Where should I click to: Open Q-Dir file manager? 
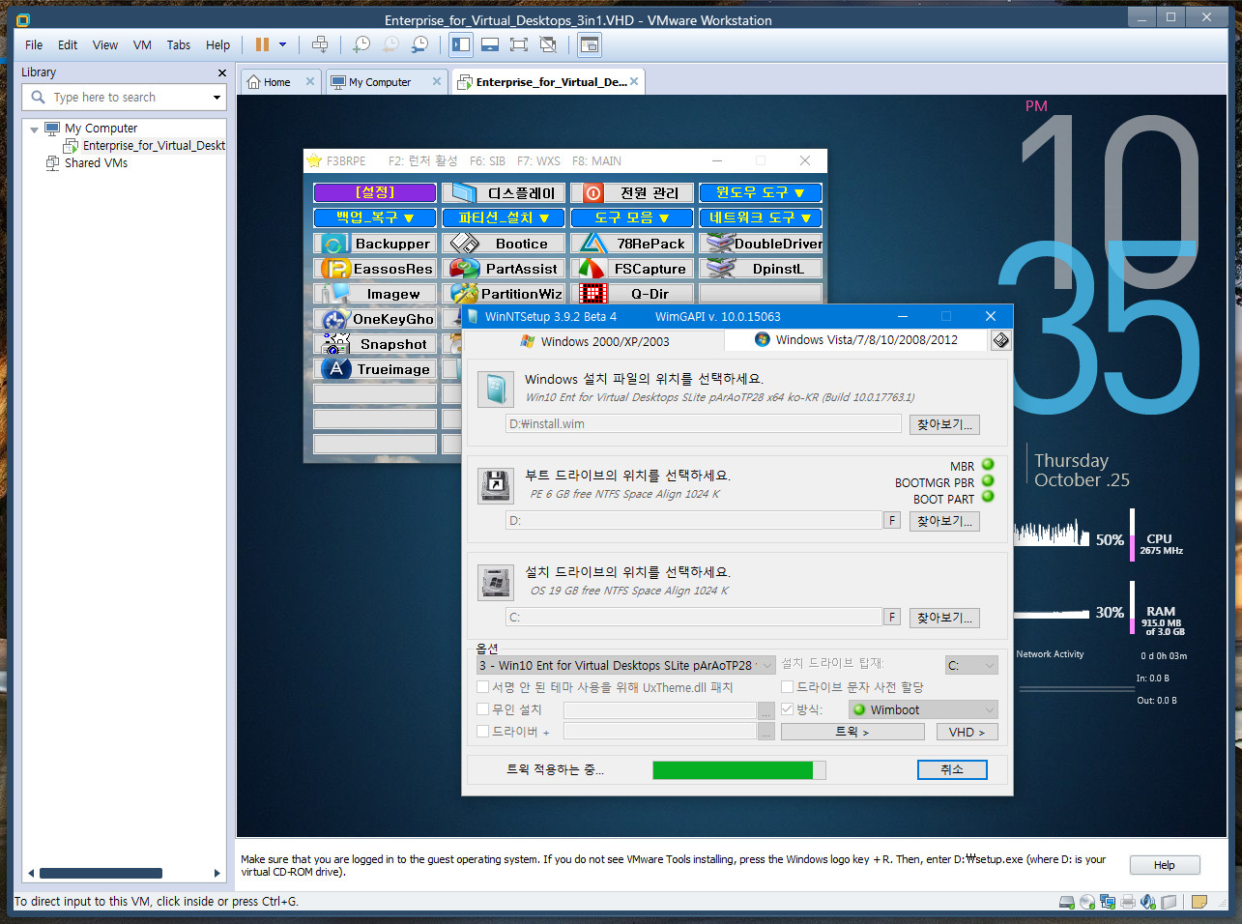632,294
